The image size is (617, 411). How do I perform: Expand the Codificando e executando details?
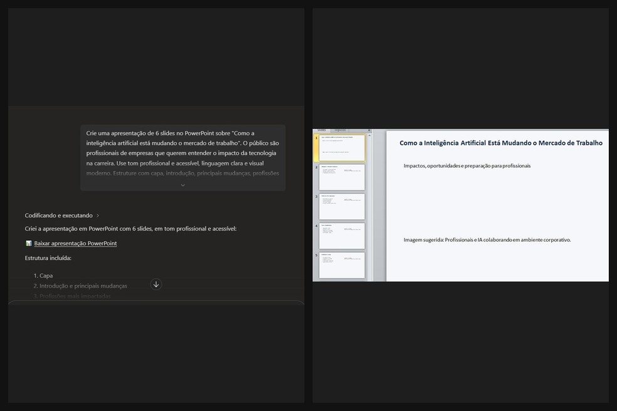pyautogui.click(x=62, y=216)
